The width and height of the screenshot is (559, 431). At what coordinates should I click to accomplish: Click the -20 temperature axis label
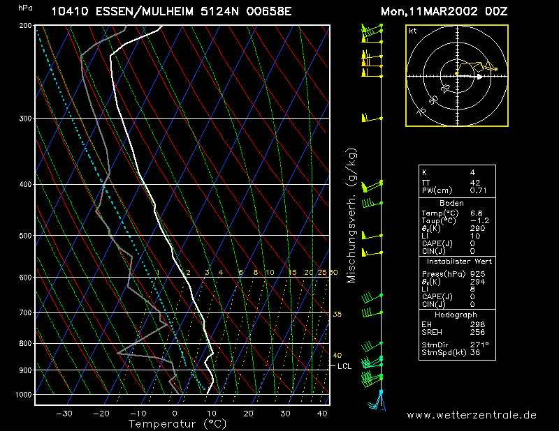[x=101, y=414]
